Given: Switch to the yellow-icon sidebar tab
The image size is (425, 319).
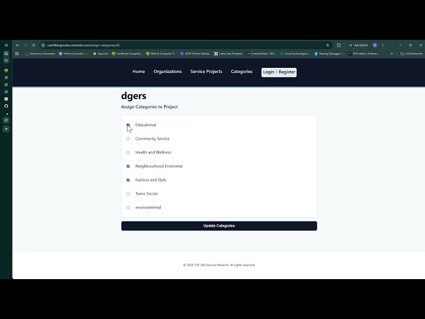Looking at the screenshot, I should point(6,70).
